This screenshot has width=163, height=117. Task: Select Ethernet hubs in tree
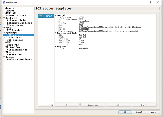tap(16, 20)
